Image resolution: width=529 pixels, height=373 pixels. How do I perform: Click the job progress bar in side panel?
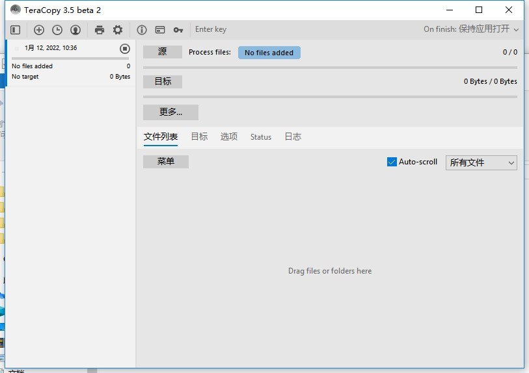(70, 58)
